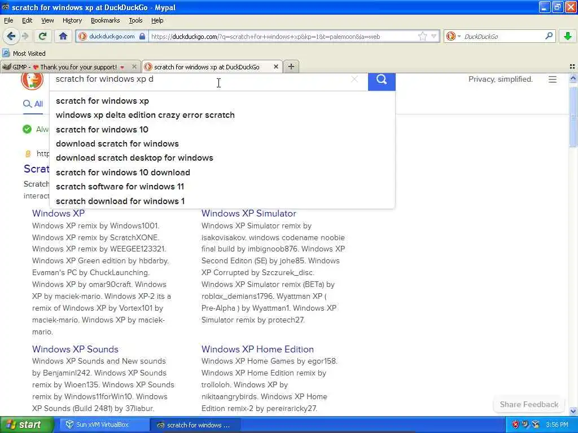
Task: Click the Most Visited bookmarks folder
Action: 24,54
